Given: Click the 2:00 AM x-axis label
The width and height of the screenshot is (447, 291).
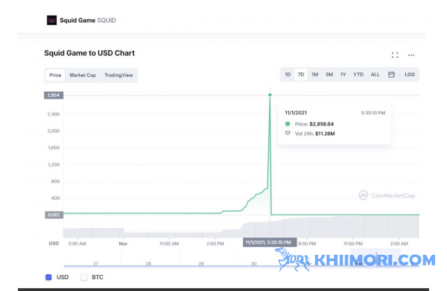Looking at the screenshot, I should (x=399, y=244).
